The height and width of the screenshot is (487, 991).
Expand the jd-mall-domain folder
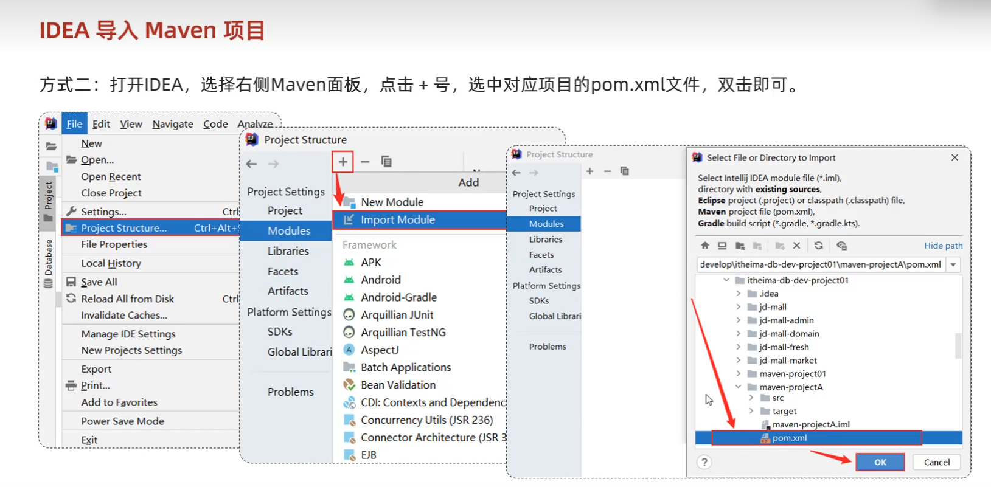click(739, 334)
